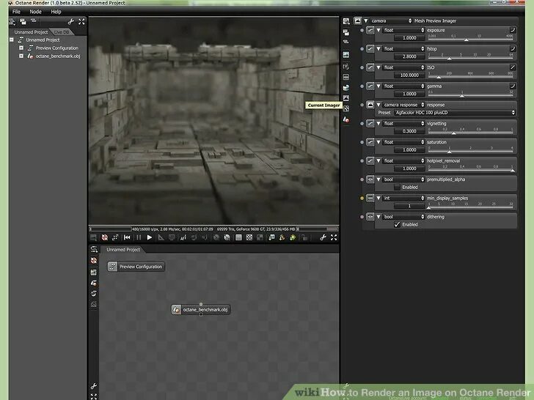Pause the render with the pause button
Viewport: 534px width, 400px height.
(138, 237)
